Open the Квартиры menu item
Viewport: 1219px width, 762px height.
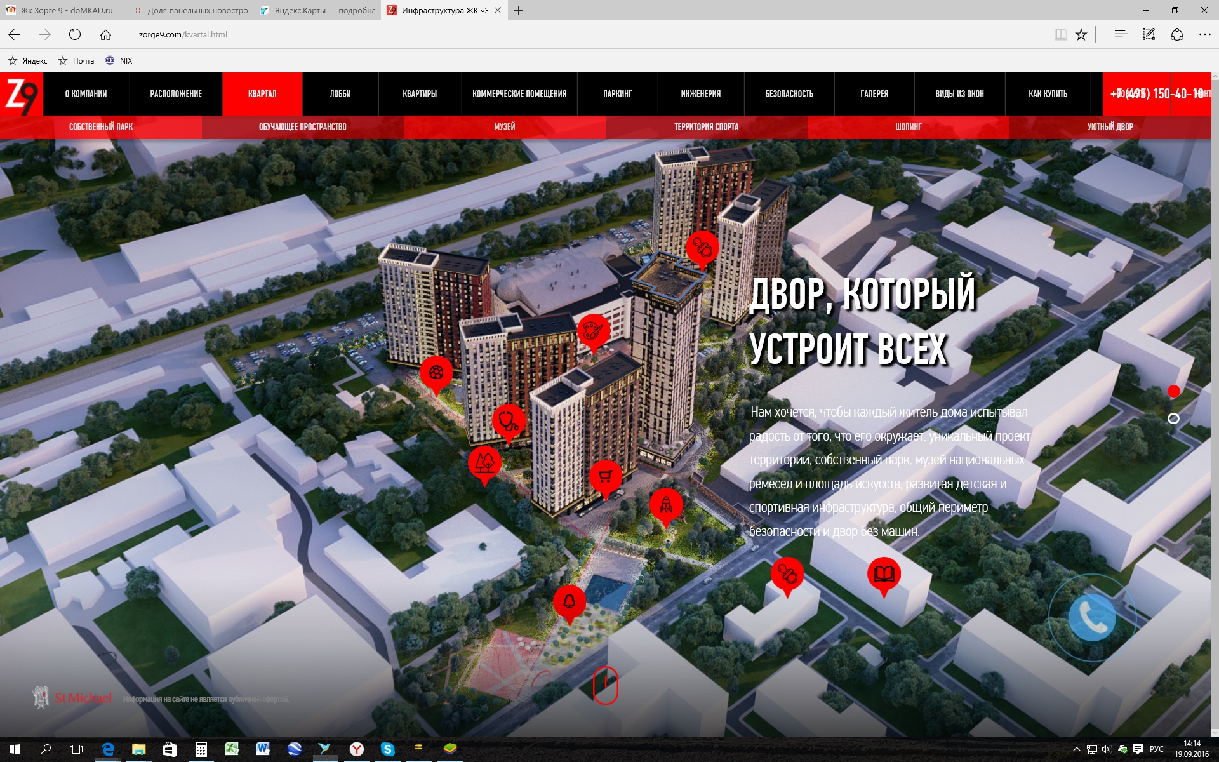point(420,94)
